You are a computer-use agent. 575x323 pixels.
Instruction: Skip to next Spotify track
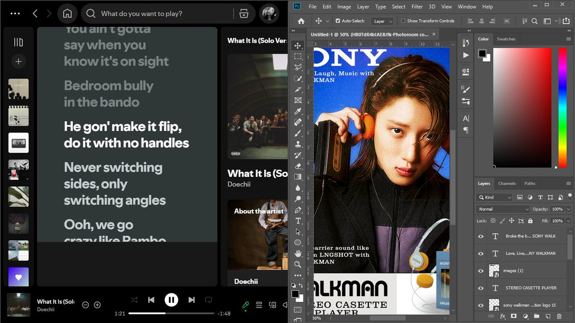tap(191, 300)
